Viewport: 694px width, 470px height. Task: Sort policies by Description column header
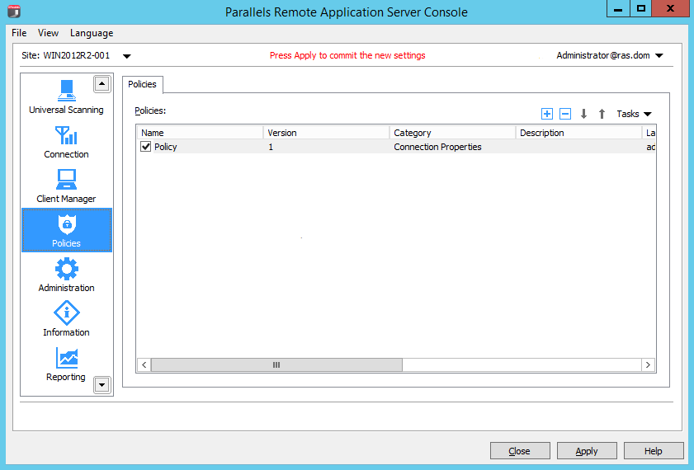click(x=579, y=133)
